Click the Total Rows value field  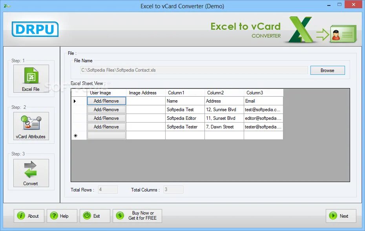point(108,189)
